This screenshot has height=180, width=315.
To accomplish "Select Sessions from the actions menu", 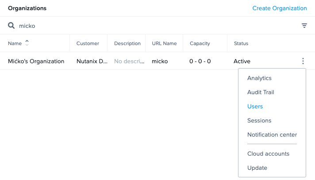I will [259, 120].
